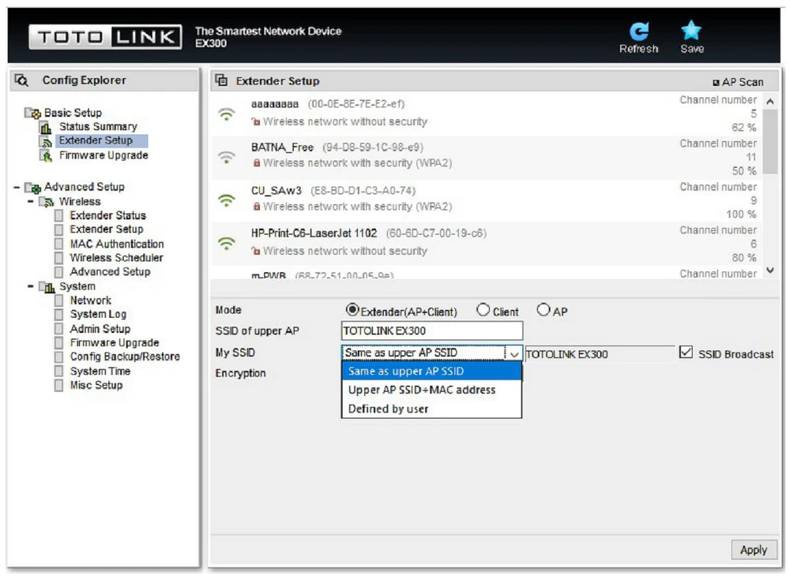Click wifi signal icon for HP-Print-C6-LaserJet 1102

227,243
